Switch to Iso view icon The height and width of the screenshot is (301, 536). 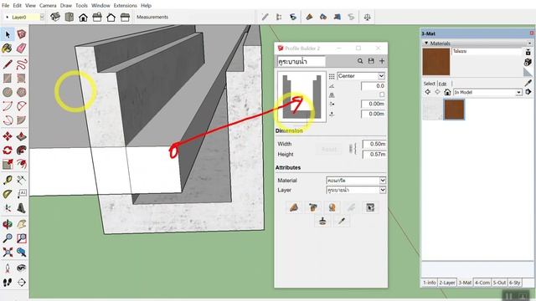(55, 17)
